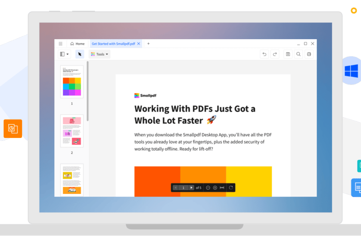
Task: Click the thumbnail sidebar scrollbar
Action: pos(87,91)
